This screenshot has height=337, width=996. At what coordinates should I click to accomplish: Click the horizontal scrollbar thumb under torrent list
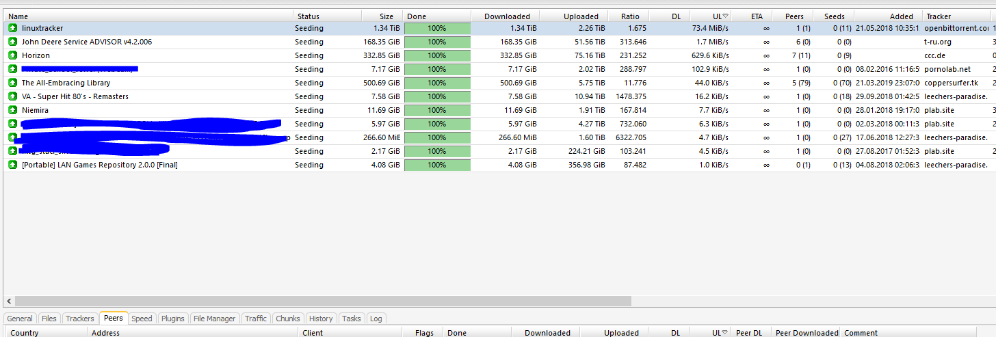[323, 301]
